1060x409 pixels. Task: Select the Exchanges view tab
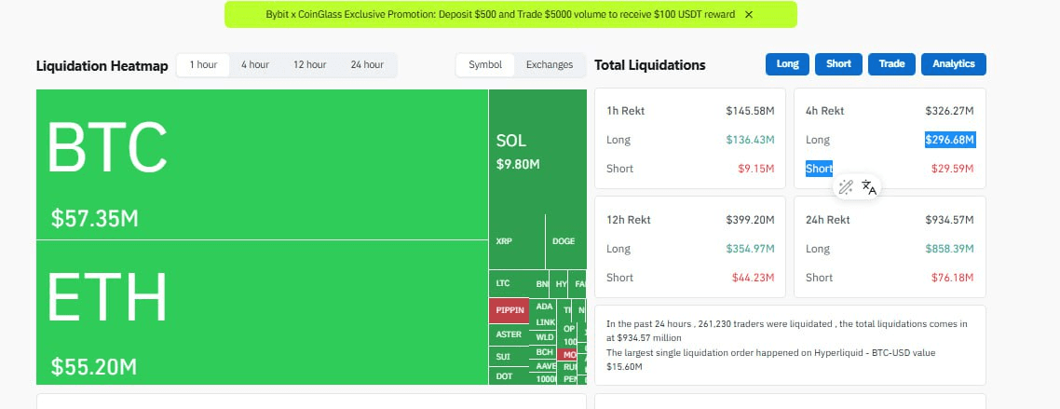click(550, 65)
